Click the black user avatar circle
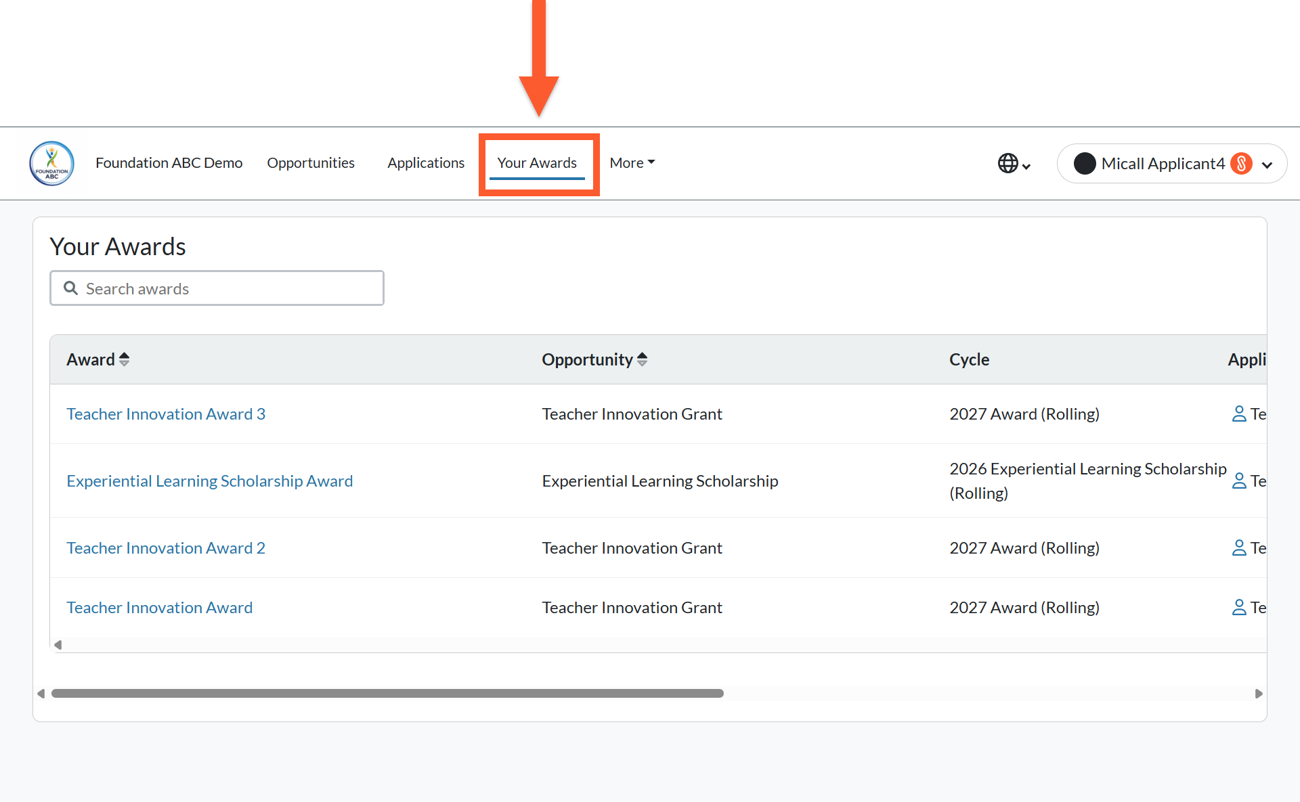 click(x=1085, y=163)
